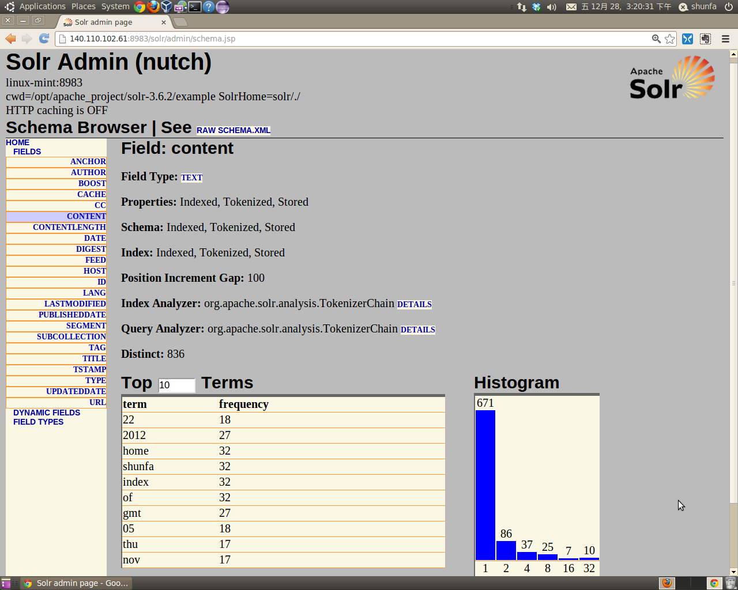Show Index Analyzer DETAILS
This screenshot has height=590, width=738.
click(x=414, y=304)
